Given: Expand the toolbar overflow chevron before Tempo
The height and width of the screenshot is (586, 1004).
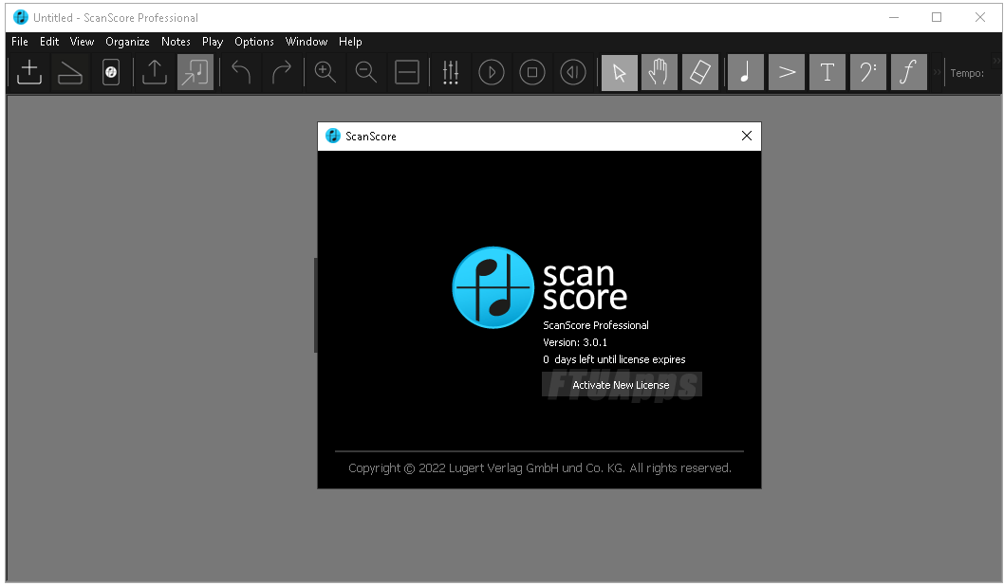Looking at the screenshot, I should click(938, 72).
